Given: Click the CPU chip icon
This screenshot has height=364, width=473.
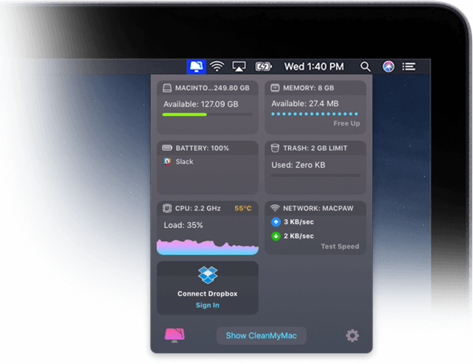Looking at the screenshot, I should click(167, 208).
